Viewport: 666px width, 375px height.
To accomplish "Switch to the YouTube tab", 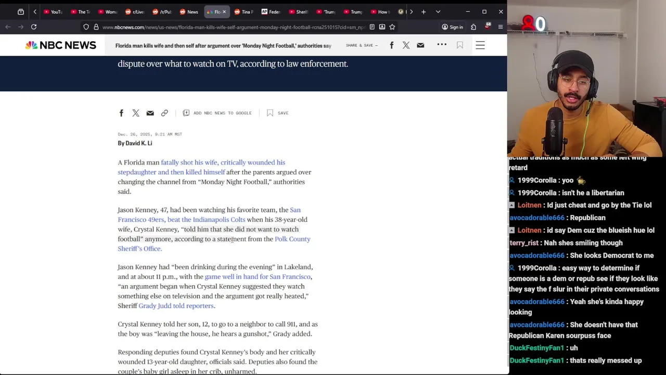I will pos(53,11).
